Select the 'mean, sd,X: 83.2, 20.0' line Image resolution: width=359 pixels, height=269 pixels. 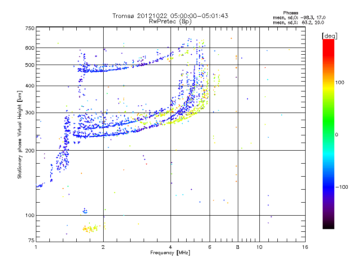click(298, 22)
